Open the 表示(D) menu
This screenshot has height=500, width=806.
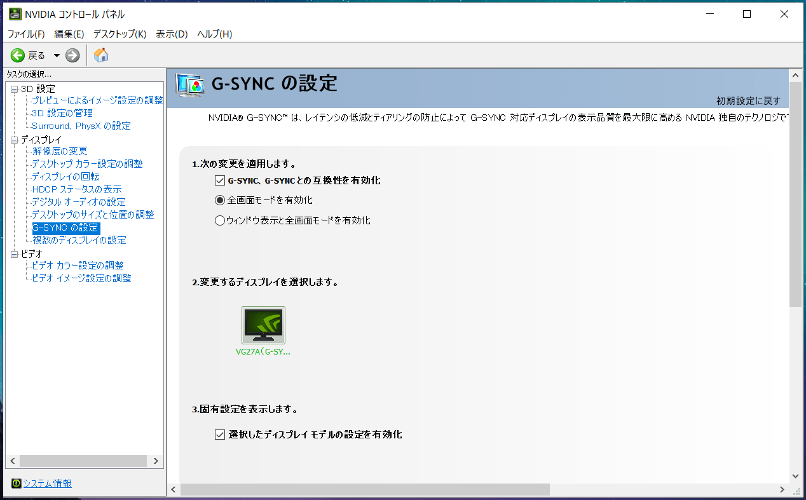pos(172,34)
